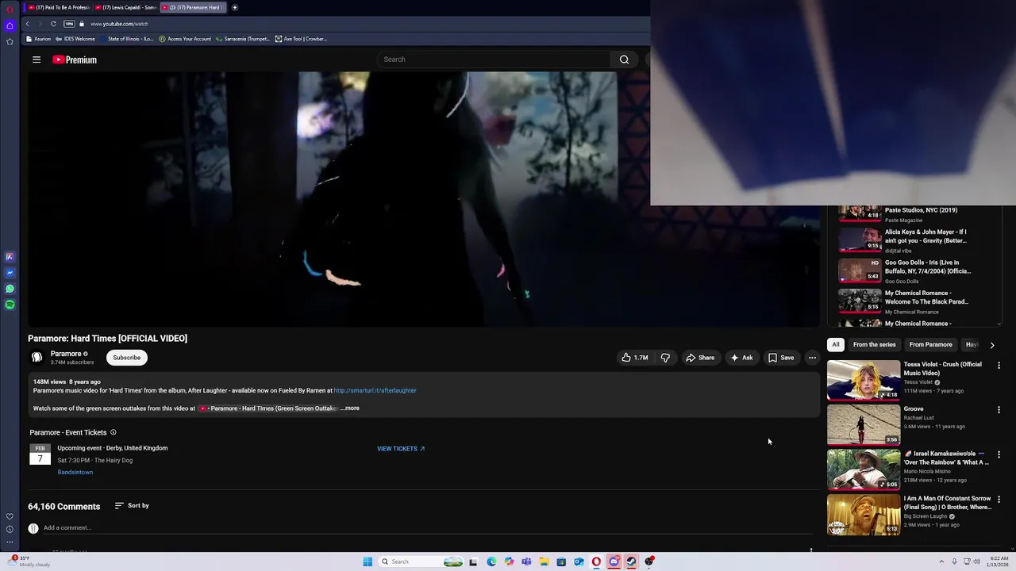
Task: Open the Green Screen Outtakes video link
Action: (x=268, y=408)
